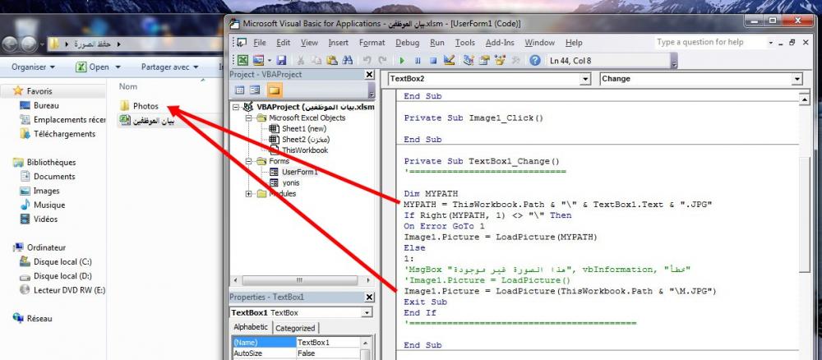822x360 pixels.
Task: Open the Change procedure dropdown
Action: (797, 79)
